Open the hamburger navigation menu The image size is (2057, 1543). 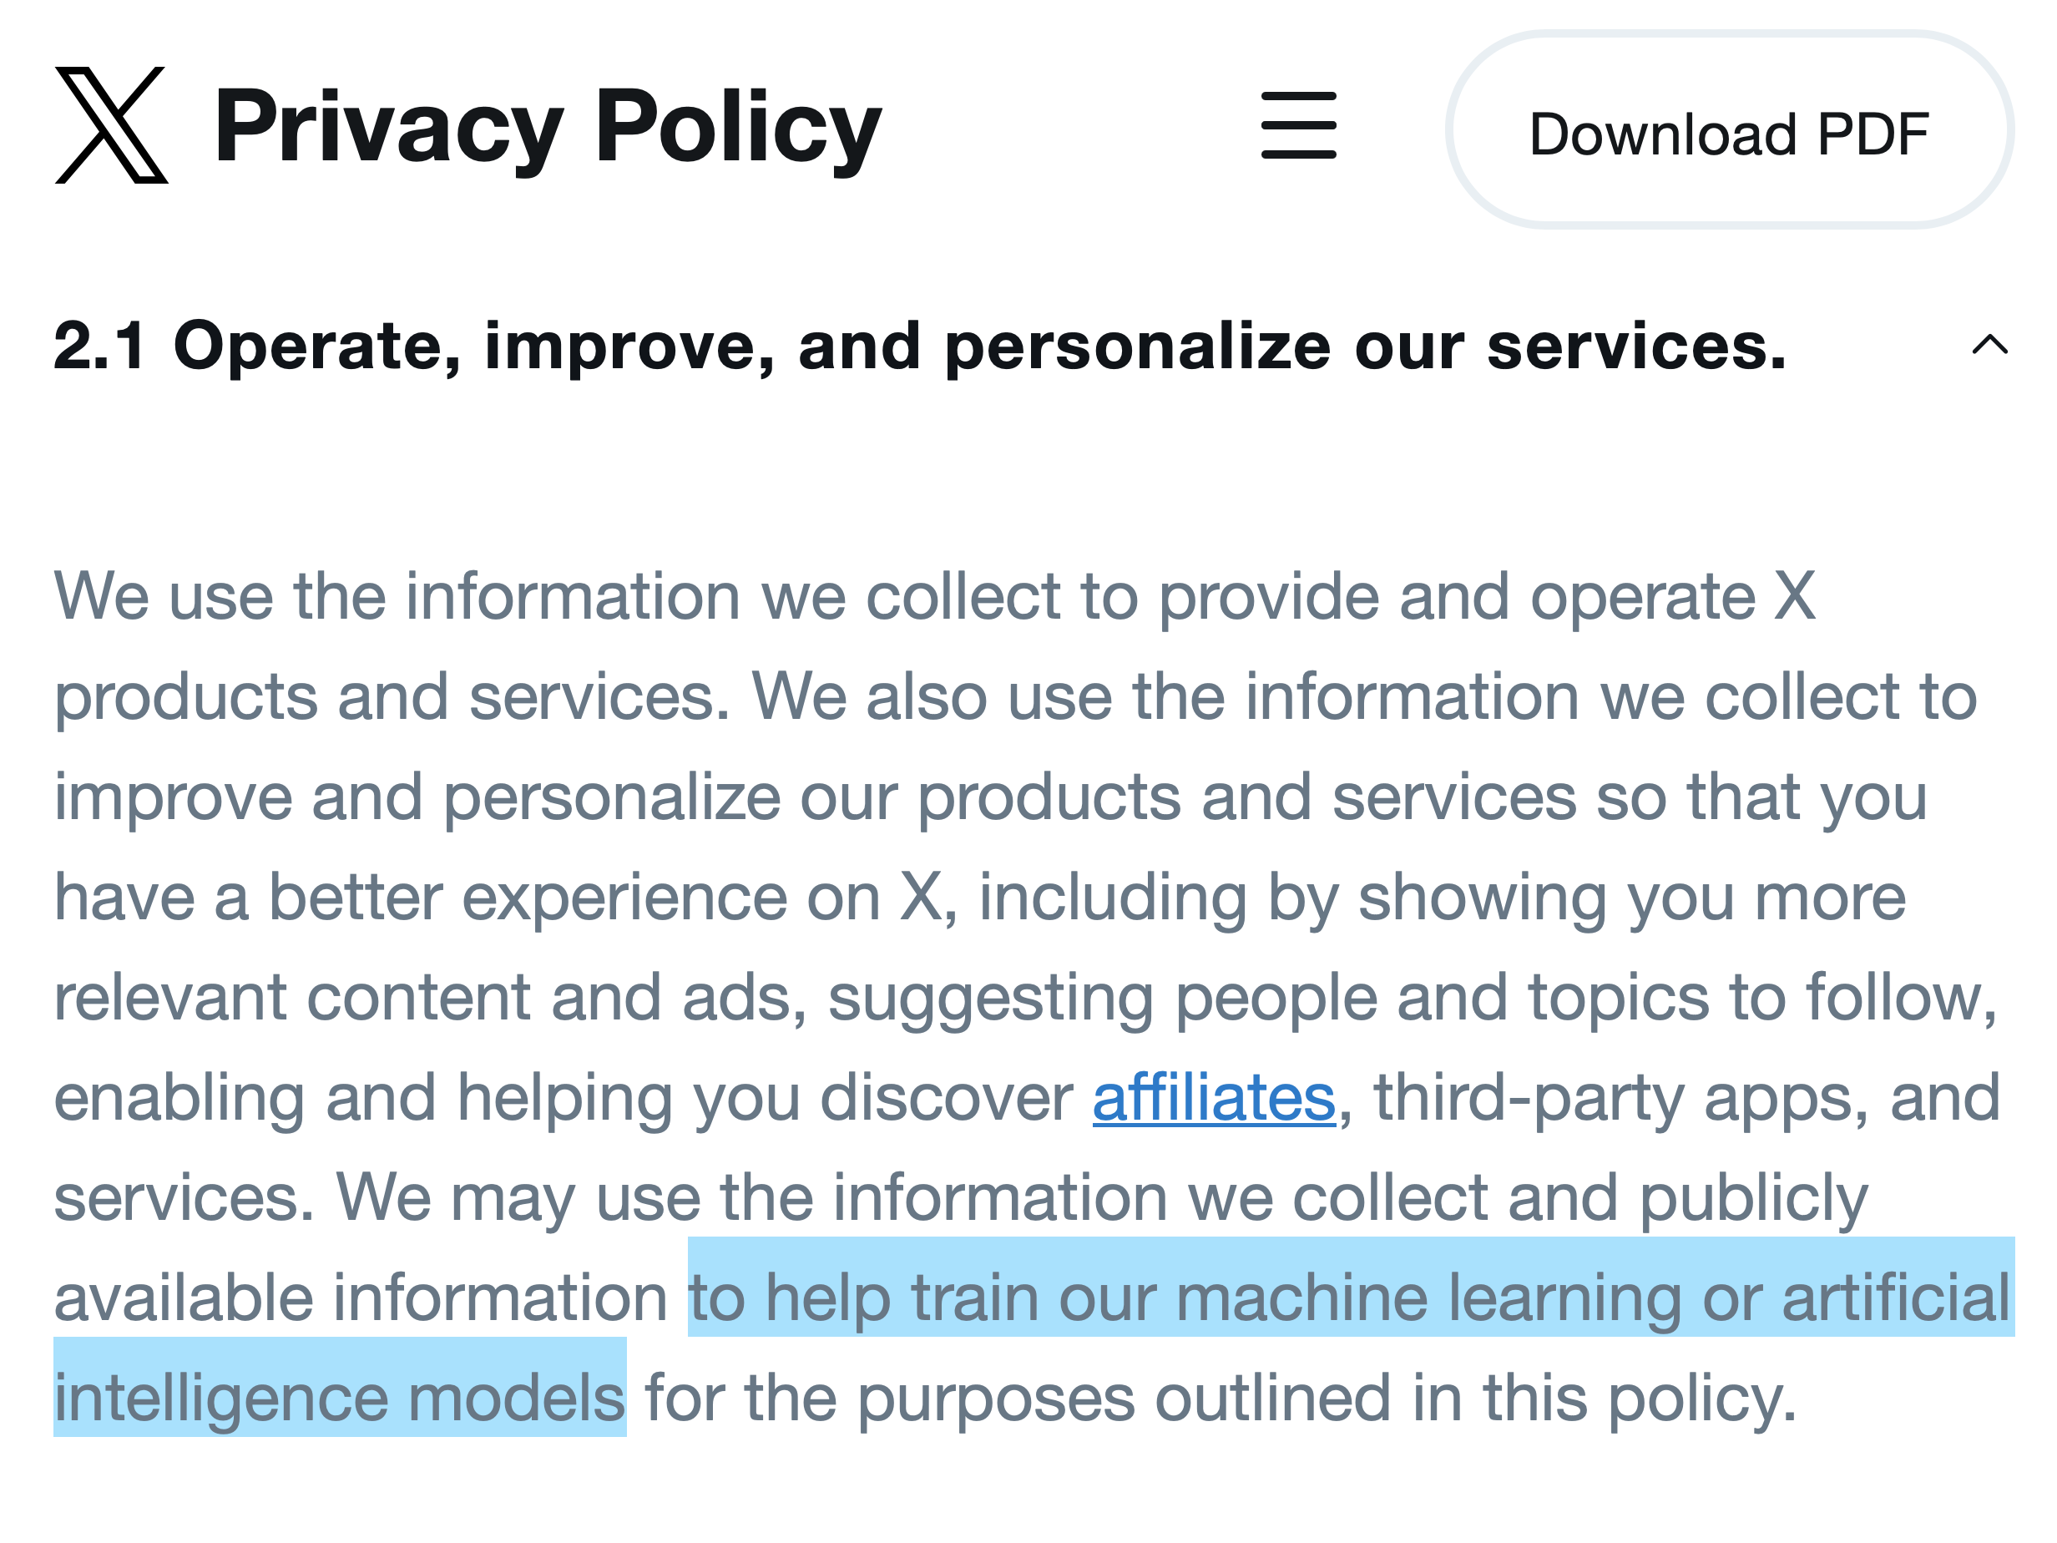(1298, 125)
